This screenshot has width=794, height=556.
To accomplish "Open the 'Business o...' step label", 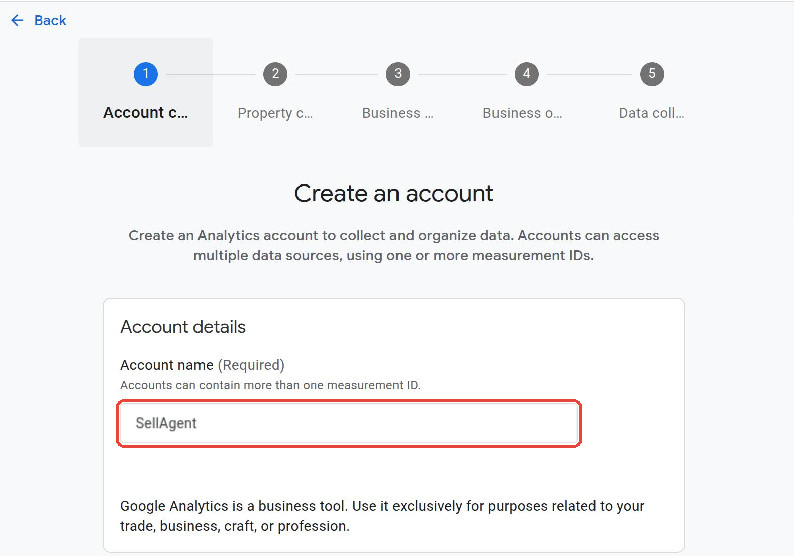I will [x=523, y=113].
